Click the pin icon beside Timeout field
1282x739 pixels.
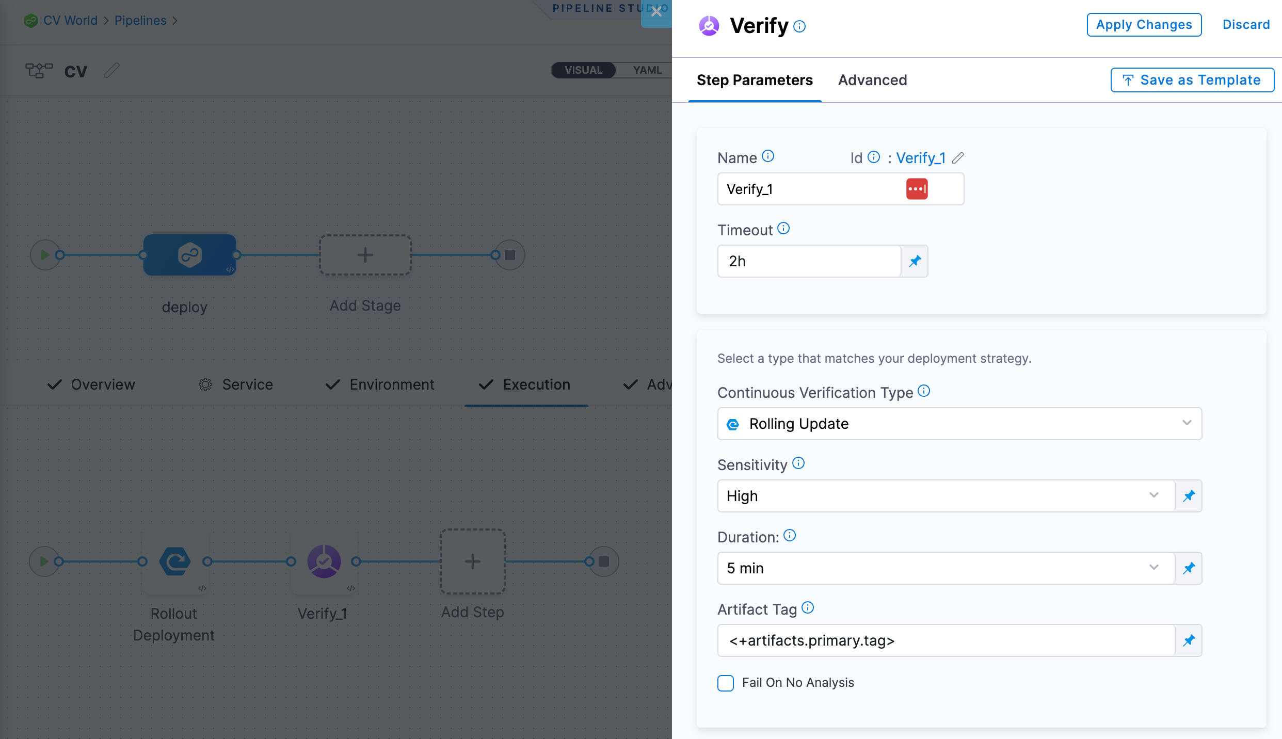pos(915,261)
